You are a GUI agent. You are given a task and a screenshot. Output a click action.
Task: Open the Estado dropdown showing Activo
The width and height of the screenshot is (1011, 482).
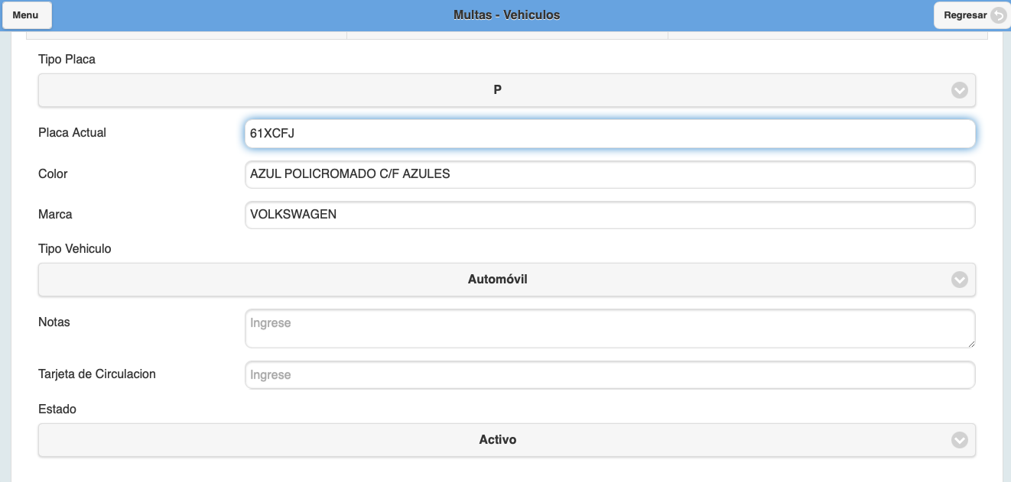click(x=497, y=440)
